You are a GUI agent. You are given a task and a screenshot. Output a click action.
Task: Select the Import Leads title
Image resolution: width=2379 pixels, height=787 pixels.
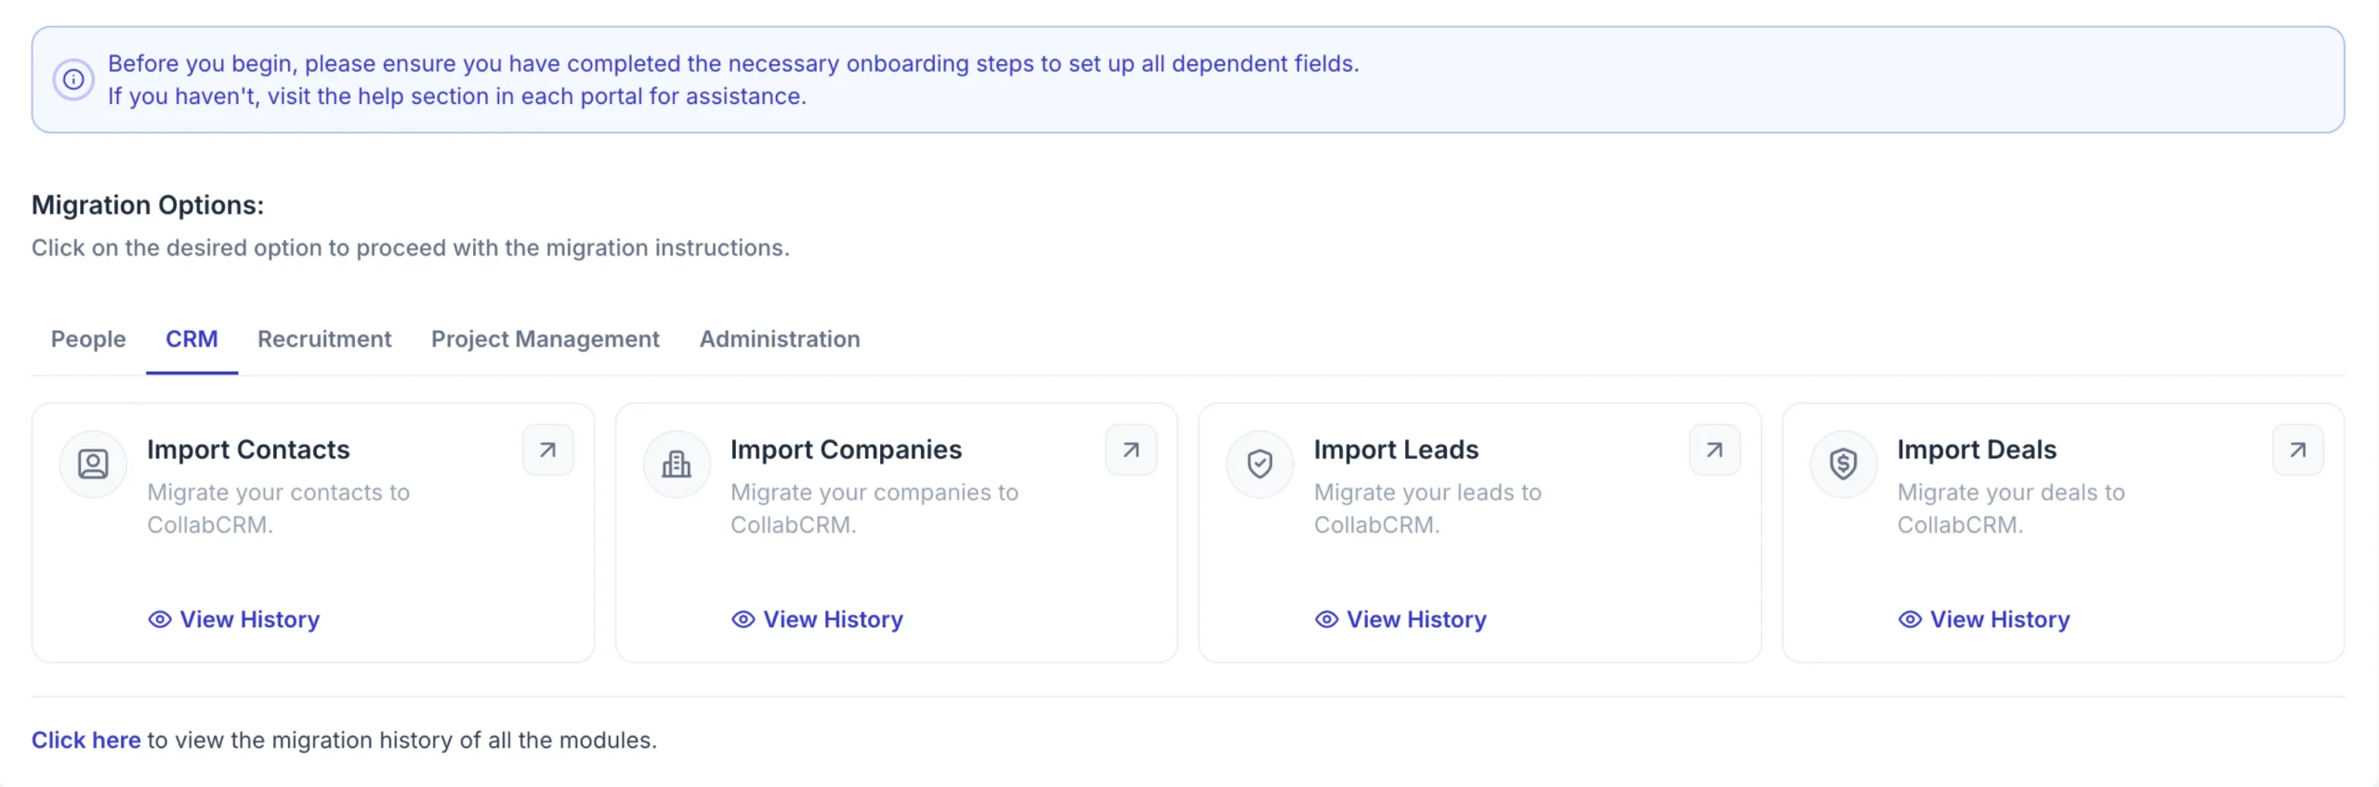click(1396, 450)
